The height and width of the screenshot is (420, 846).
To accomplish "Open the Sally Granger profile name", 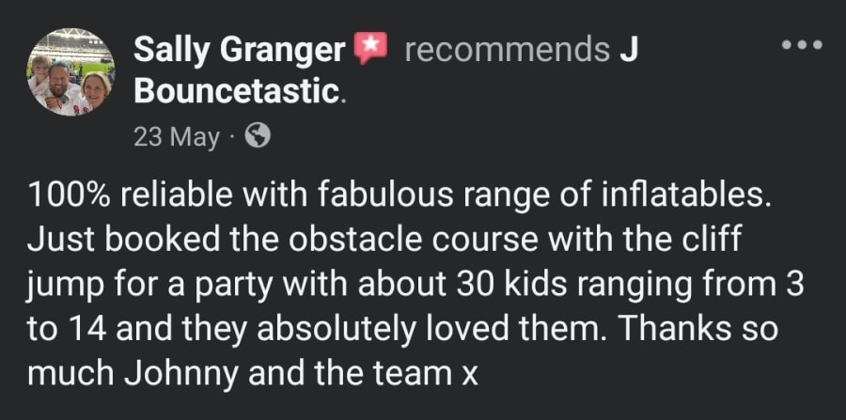I will (x=239, y=49).
